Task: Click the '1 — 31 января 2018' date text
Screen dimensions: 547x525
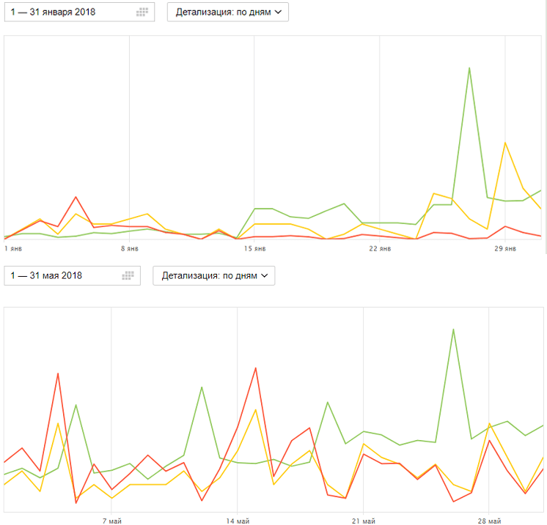Action: [x=53, y=12]
